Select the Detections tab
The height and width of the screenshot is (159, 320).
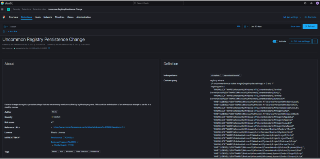point(26,17)
